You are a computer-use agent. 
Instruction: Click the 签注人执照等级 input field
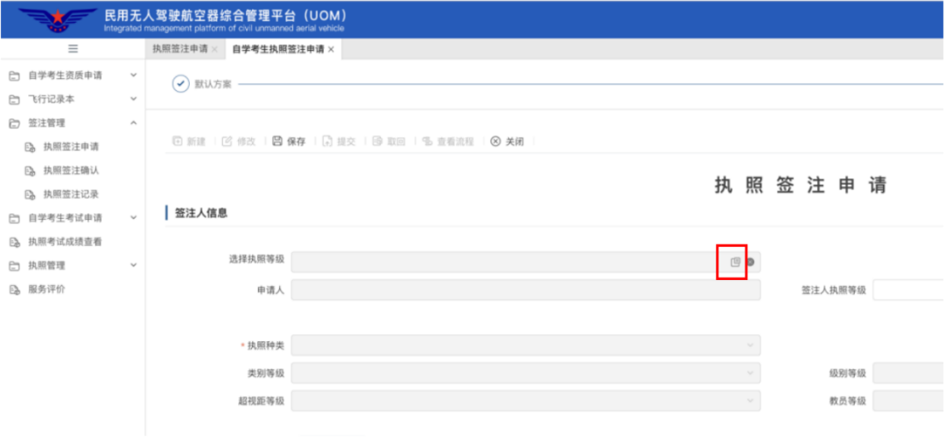click(909, 290)
